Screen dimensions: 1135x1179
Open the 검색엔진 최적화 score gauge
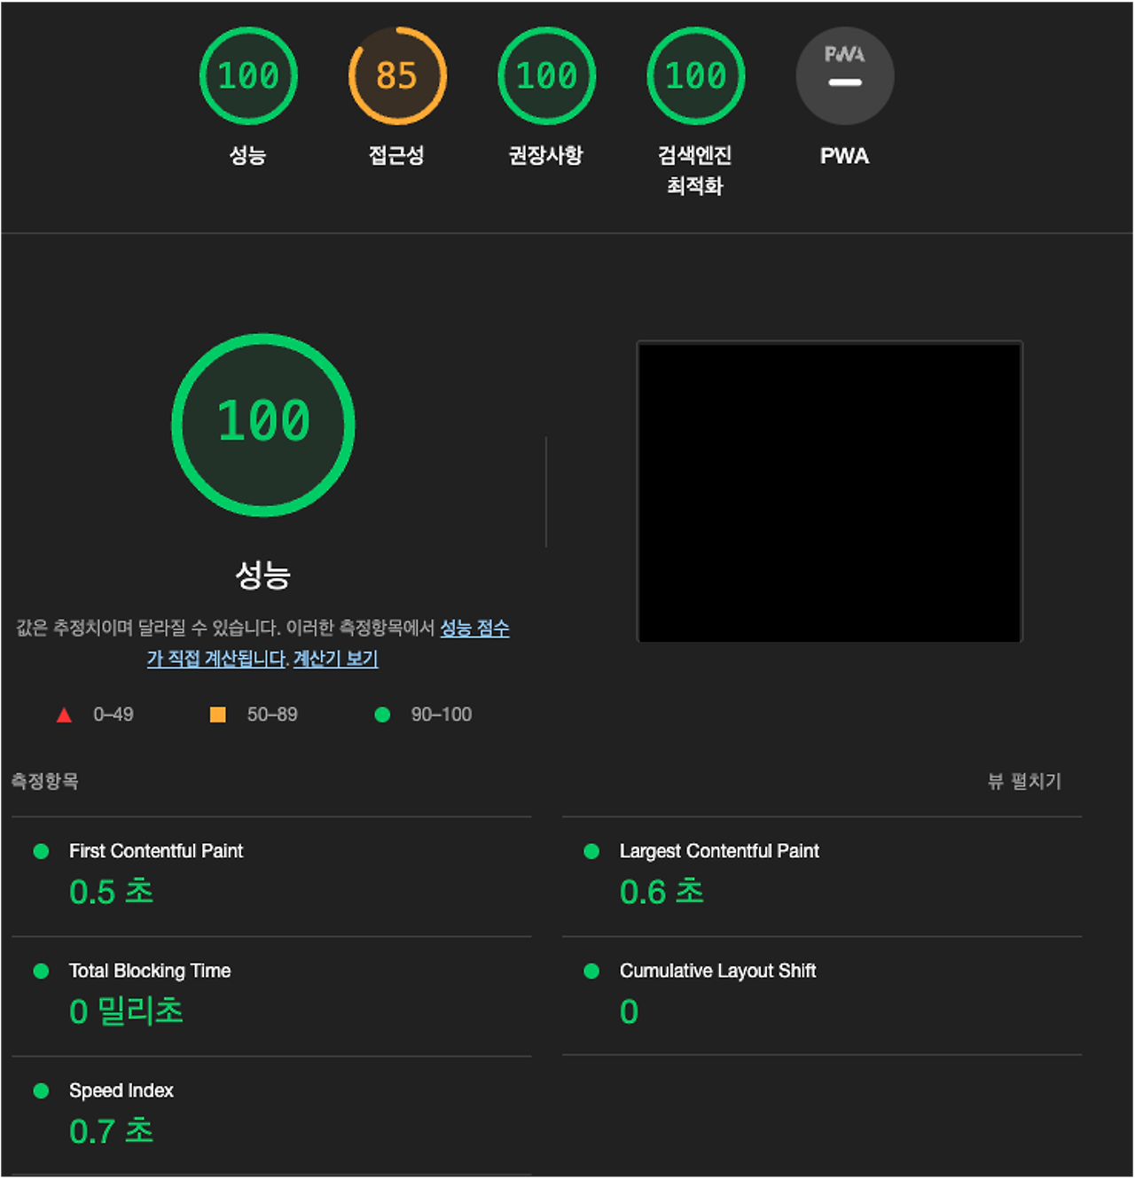tap(696, 76)
